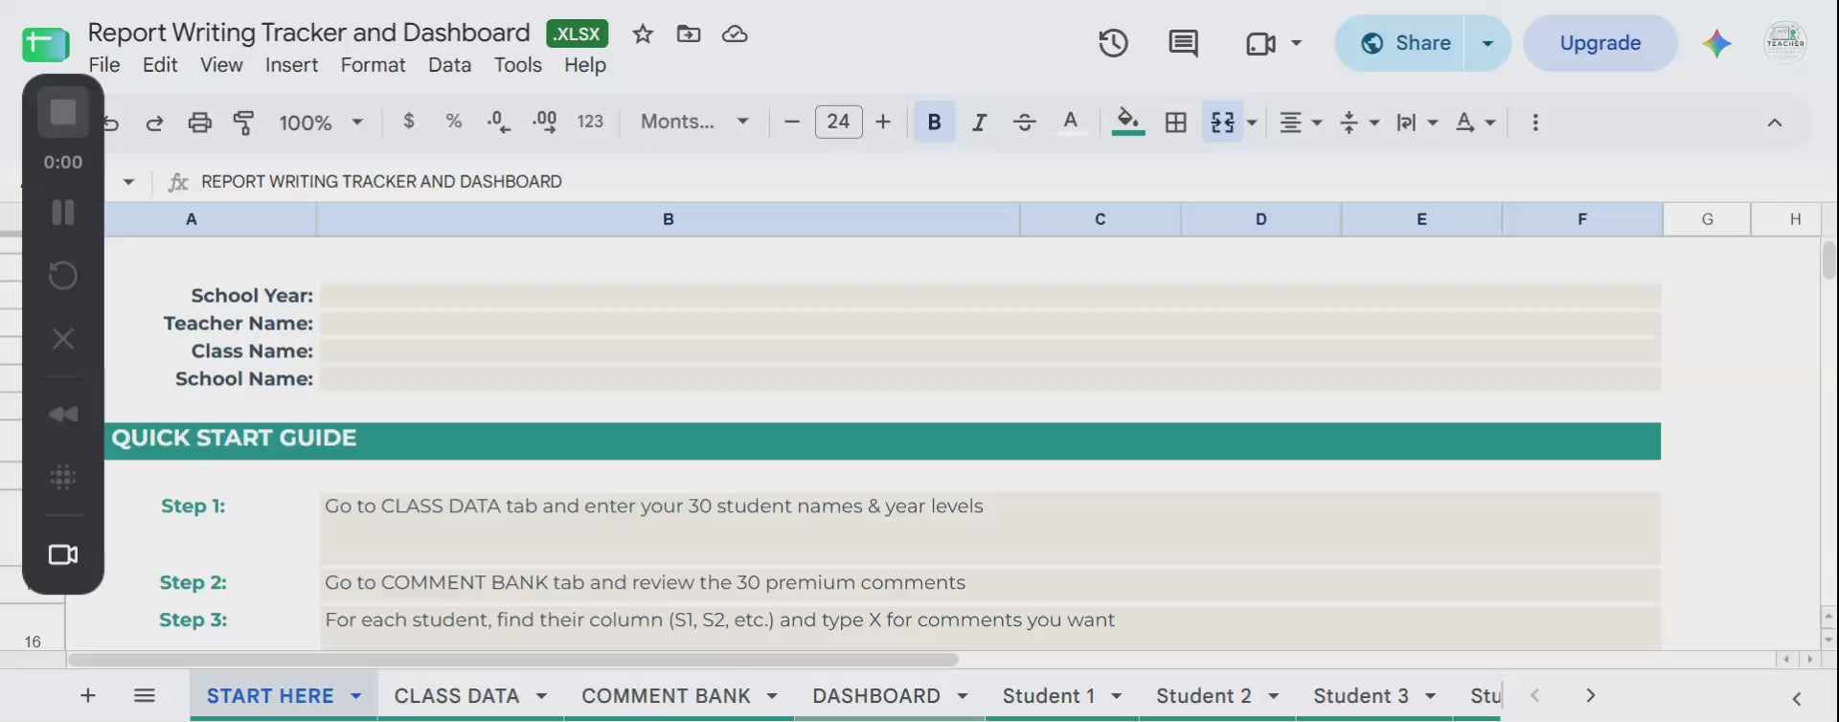Format as currency dollar sign
The height and width of the screenshot is (722, 1839).
tap(409, 122)
